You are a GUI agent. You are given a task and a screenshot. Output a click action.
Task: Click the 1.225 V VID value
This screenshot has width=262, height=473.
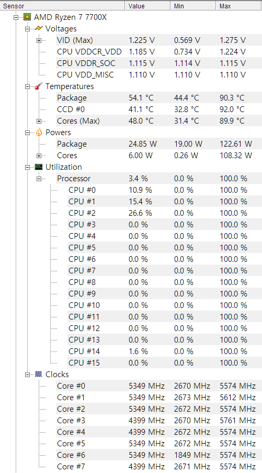(142, 40)
